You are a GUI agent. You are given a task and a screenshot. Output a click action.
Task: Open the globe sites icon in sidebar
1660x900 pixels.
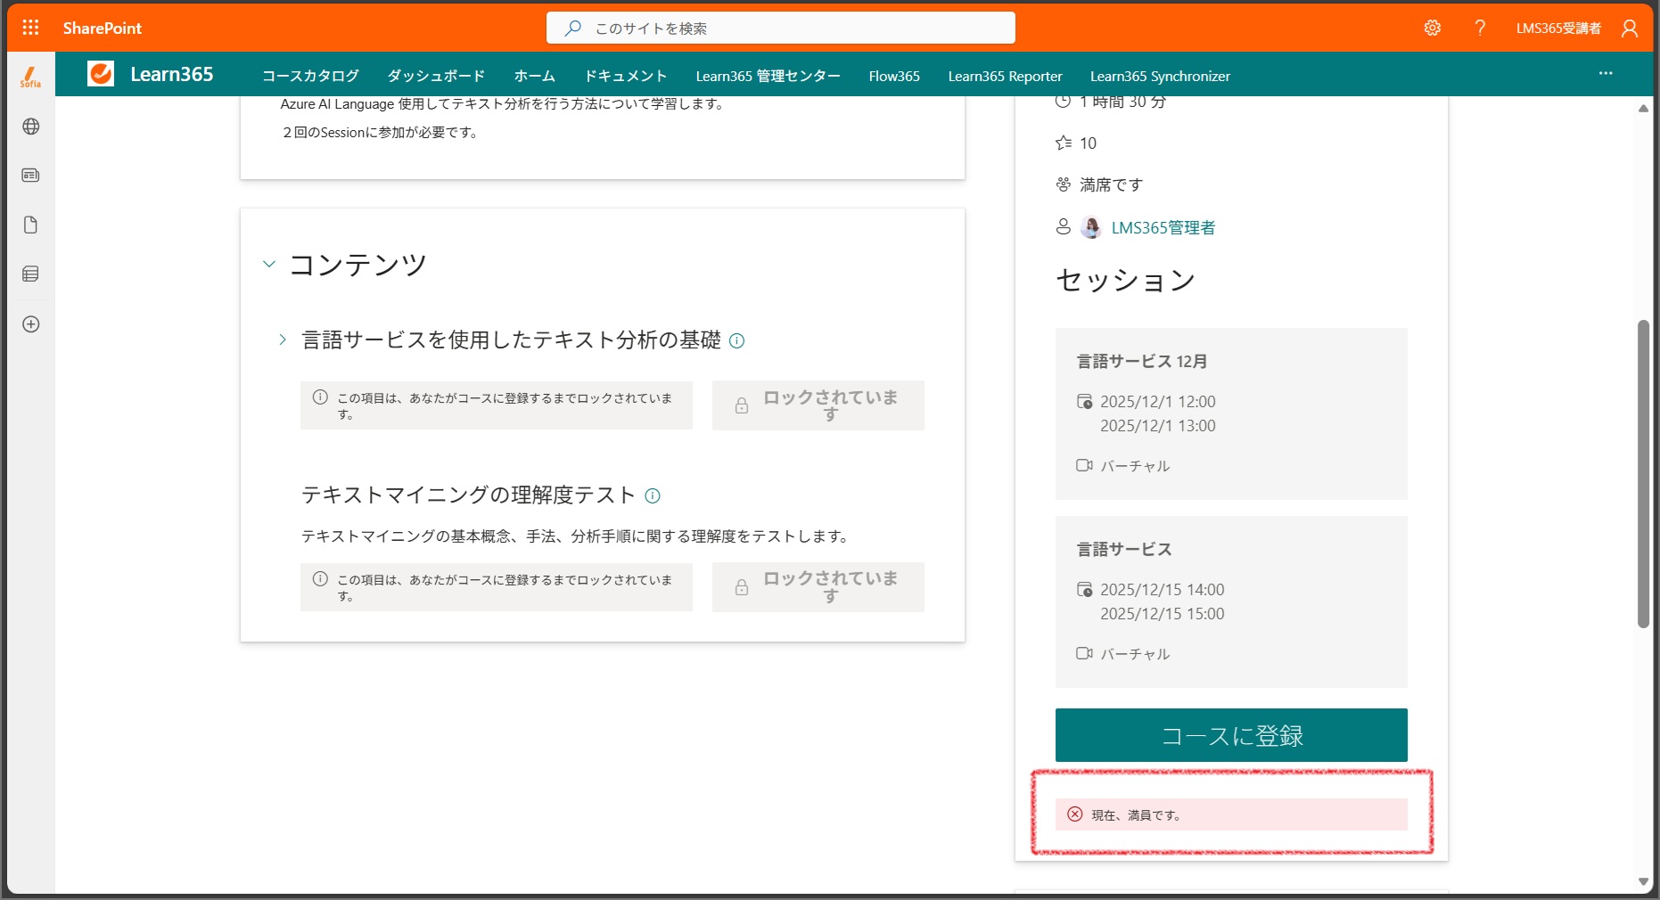coord(30,127)
